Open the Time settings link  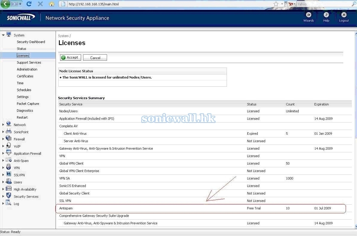[x=20, y=83]
